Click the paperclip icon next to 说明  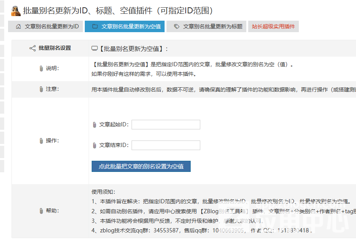(x=41, y=69)
